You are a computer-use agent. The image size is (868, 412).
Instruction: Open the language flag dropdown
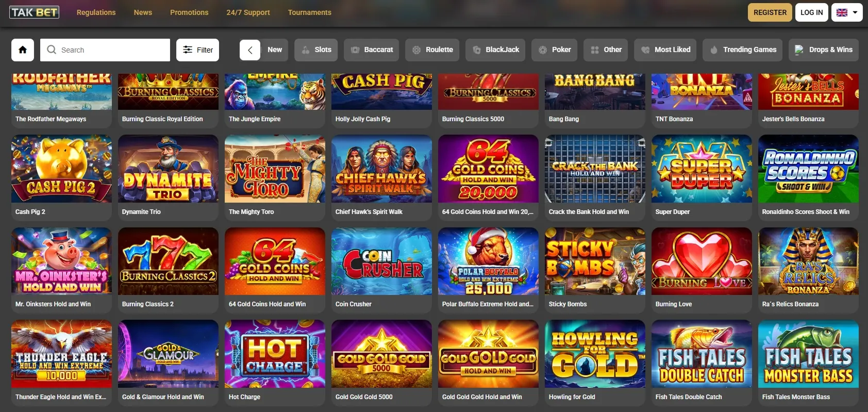[847, 12]
